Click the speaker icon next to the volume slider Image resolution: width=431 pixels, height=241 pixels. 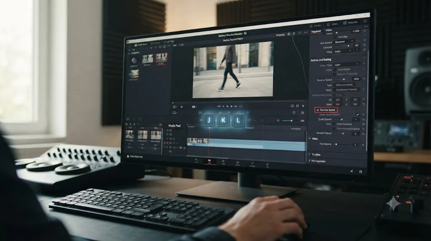278,121
